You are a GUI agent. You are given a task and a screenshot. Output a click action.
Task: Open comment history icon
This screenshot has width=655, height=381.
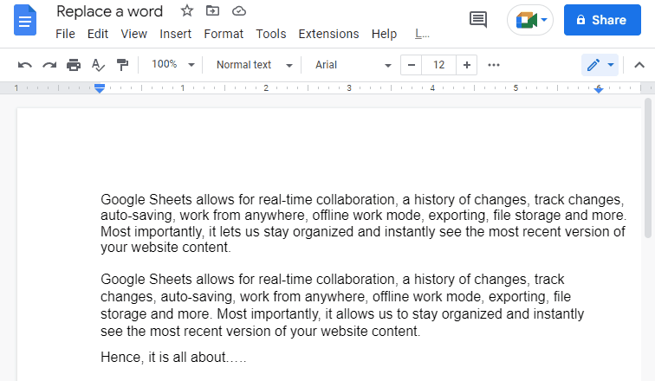click(x=478, y=20)
